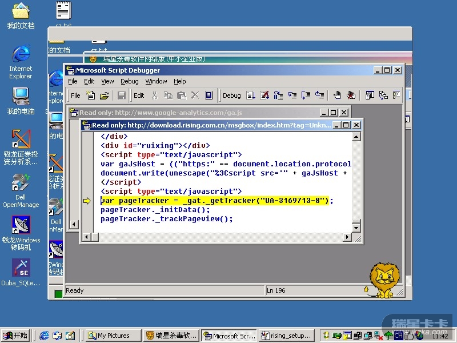Click scroll-left arrow of ga.js window
457x343 pixels.
point(74,224)
